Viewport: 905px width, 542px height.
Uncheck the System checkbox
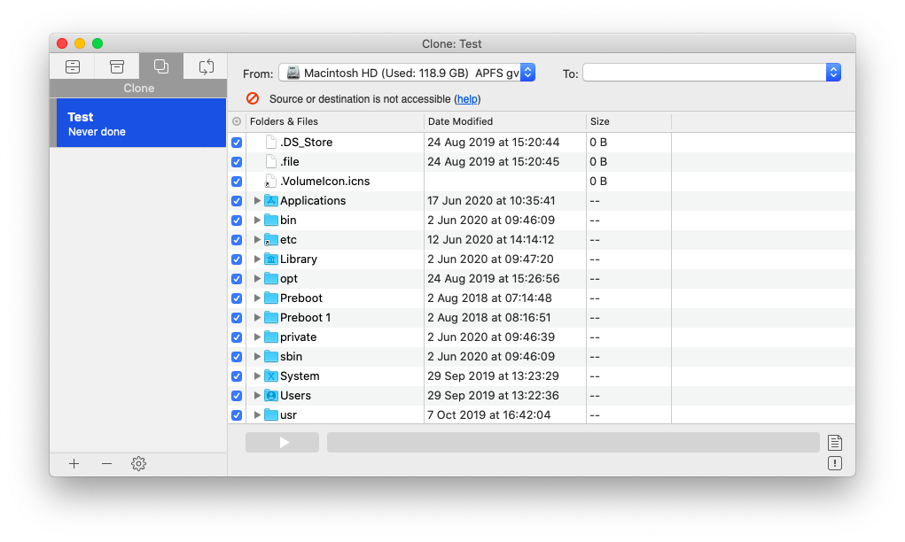[x=237, y=376]
